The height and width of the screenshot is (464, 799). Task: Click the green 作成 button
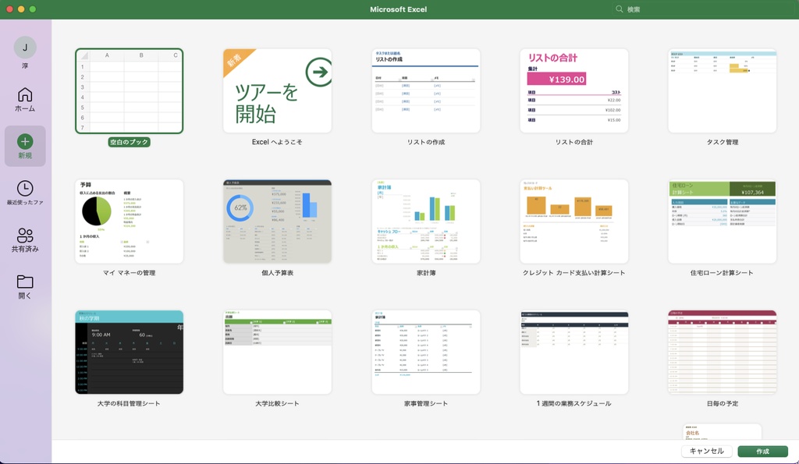pos(762,452)
